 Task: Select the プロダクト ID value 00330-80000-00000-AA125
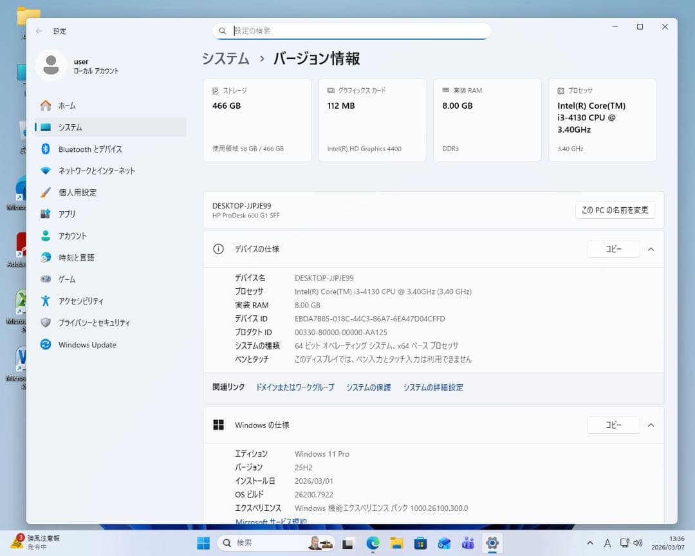(341, 332)
